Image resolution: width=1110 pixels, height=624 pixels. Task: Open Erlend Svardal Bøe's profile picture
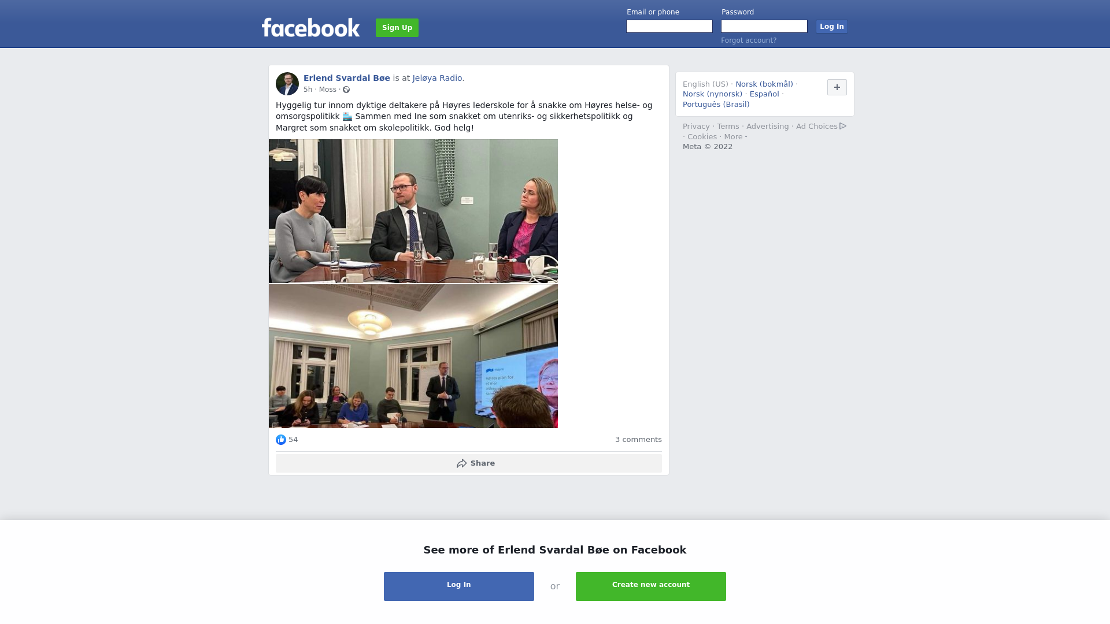287,84
